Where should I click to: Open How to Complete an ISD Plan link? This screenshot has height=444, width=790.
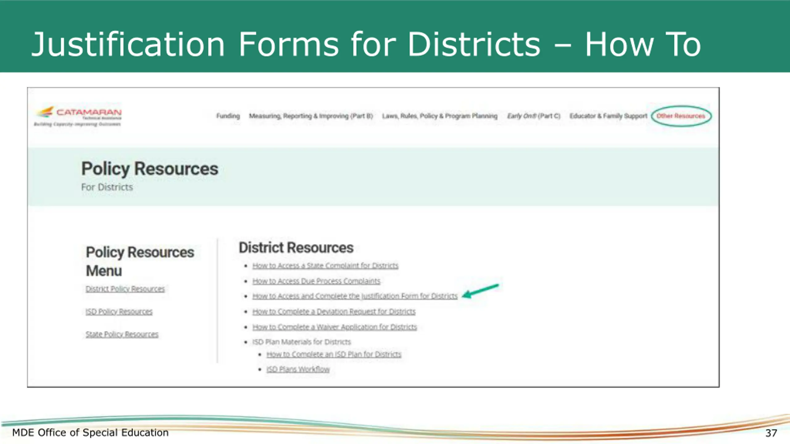pos(334,354)
